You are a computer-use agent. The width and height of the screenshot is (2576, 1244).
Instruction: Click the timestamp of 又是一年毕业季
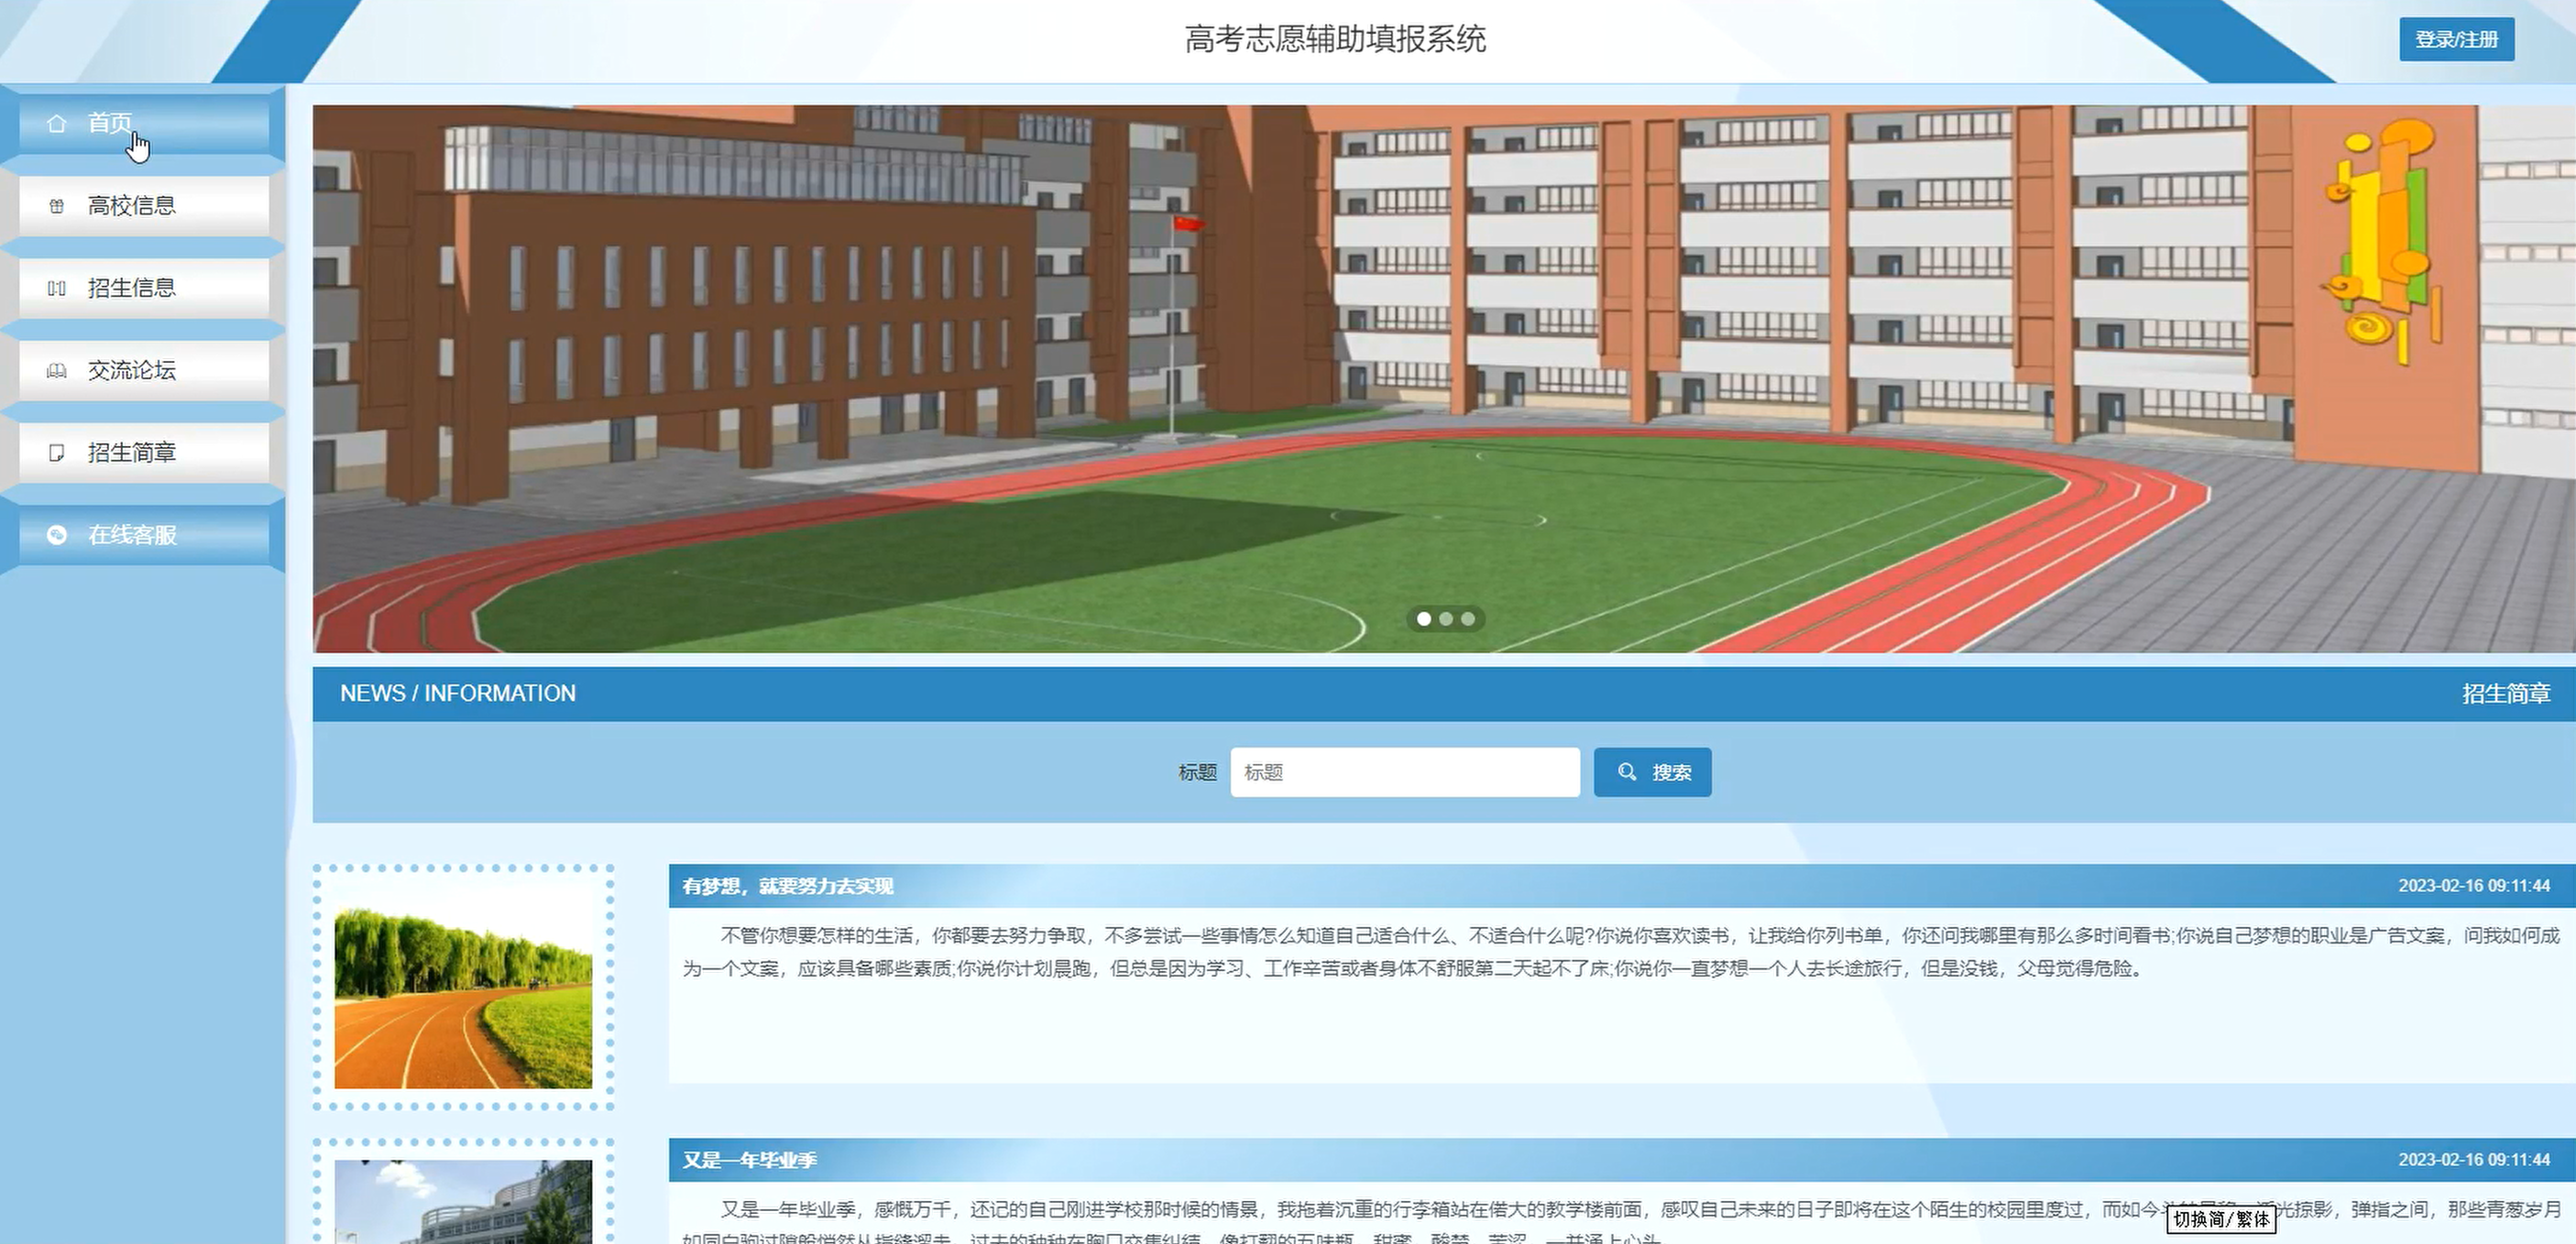click(2474, 1160)
